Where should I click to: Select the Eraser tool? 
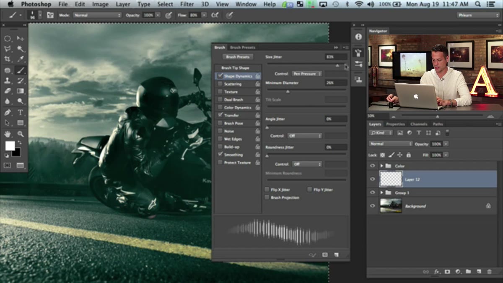8,91
